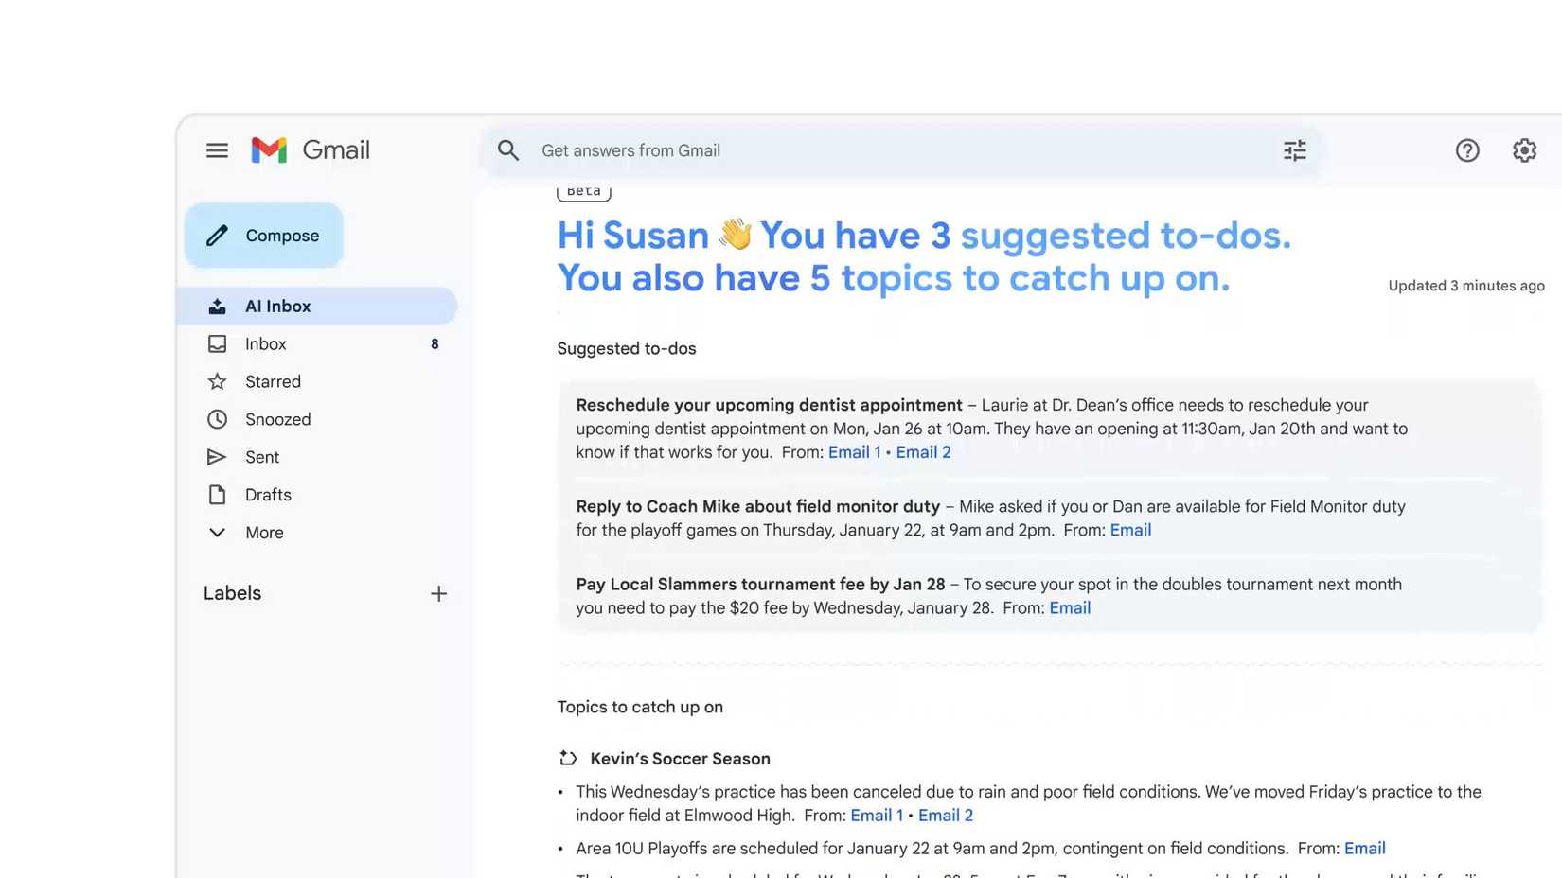
Task: Open Email 1 about the dentist appointment
Action: pos(854,451)
